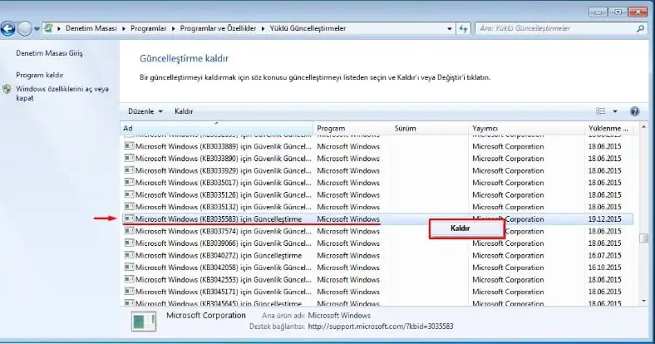Screen dimensions: 655x344
Task: Open the Düzenle dropdown menu
Action: (x=145, y=111)
